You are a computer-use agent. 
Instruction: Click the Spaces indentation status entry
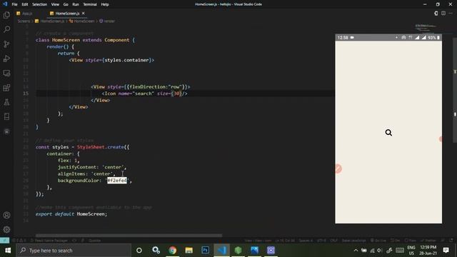tap(306, 241)
